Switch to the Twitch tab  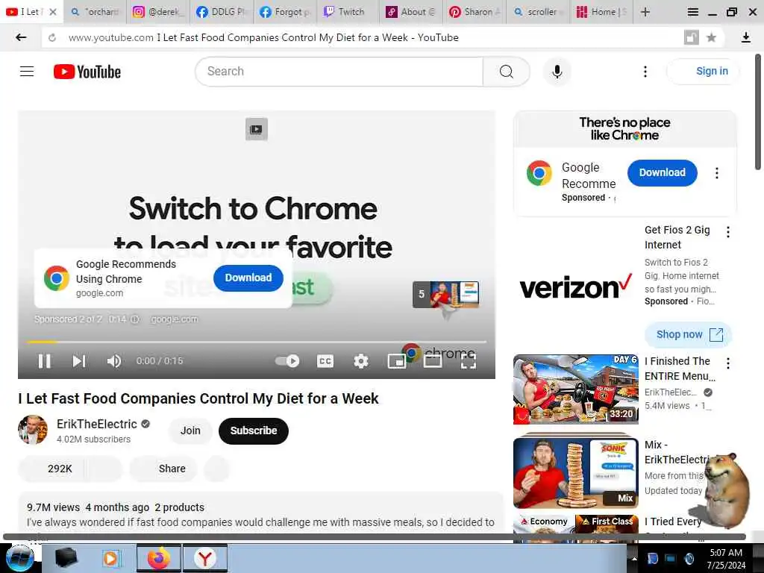click(x=348, y=12)
